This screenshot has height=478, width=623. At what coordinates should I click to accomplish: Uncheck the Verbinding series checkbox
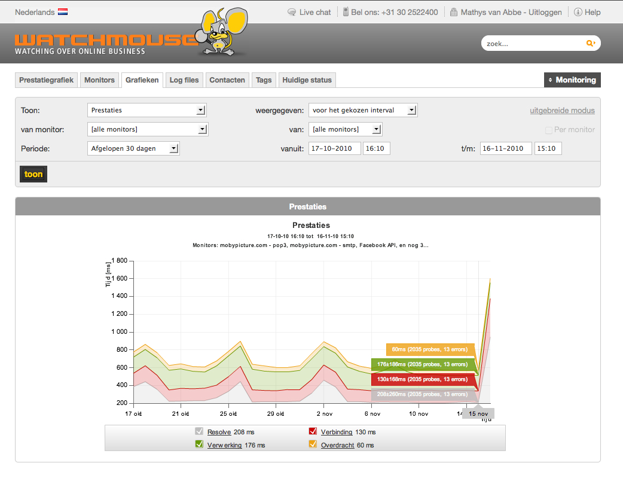click(x=313, y=432)
